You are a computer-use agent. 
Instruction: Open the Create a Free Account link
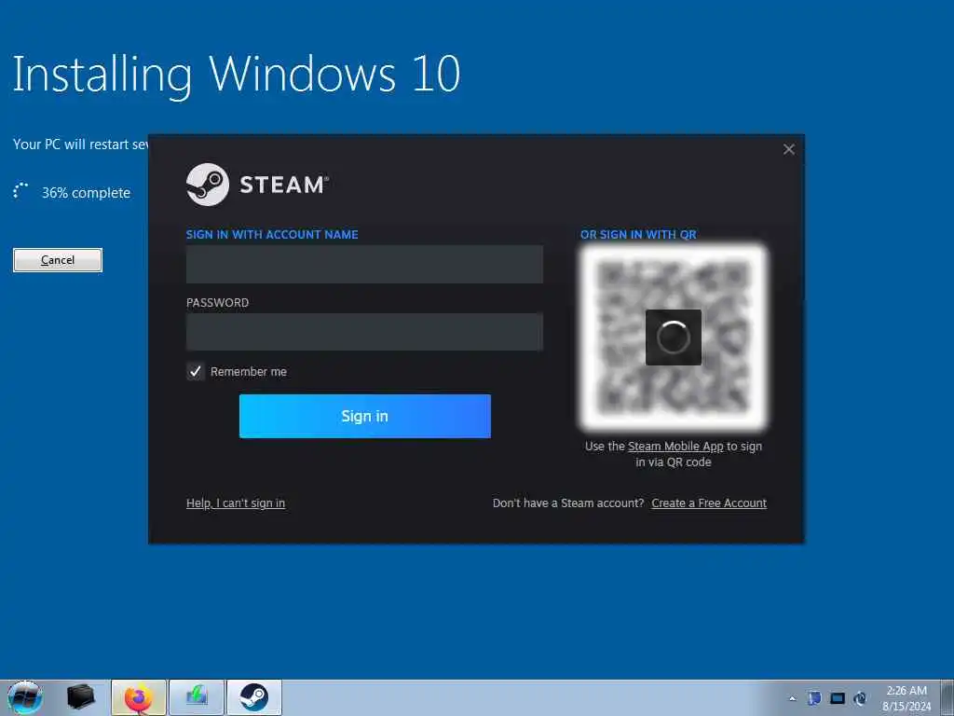tap(709, 503)
